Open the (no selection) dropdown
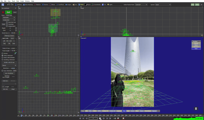Image resolution: width=204 pixels, height=120 pixels. click(x=9, y=8)
